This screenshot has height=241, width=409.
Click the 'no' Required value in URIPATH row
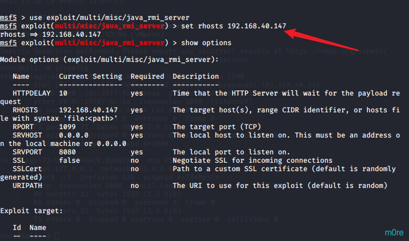pos(135,185)
